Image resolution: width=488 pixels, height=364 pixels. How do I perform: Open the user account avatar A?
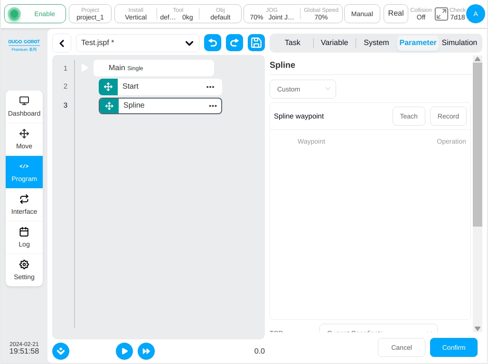(475, 14)
